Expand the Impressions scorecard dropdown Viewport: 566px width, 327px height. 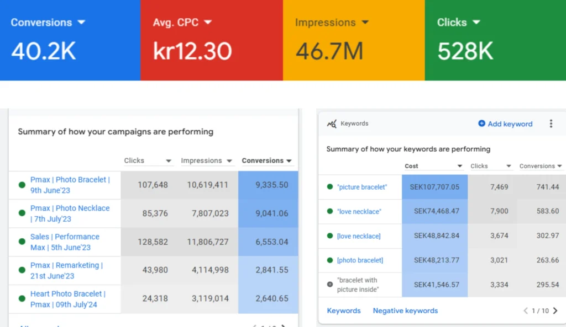click(x=365, y=22)
